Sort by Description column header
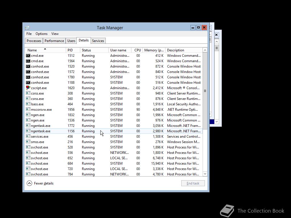 (x=184, y=50)
